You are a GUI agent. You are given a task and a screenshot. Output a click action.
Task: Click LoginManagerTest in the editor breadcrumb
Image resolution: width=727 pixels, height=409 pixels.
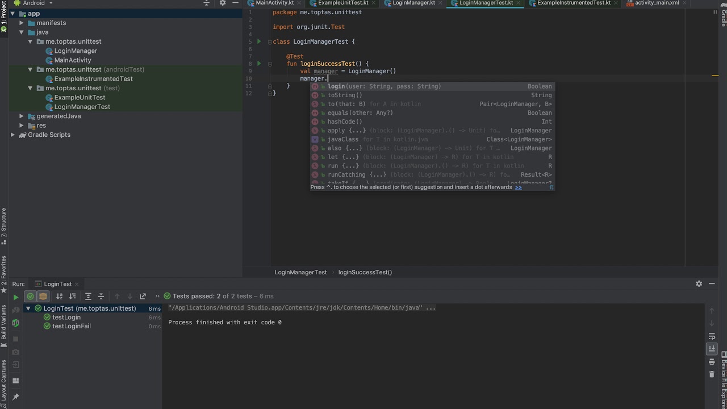click(300, 272)
